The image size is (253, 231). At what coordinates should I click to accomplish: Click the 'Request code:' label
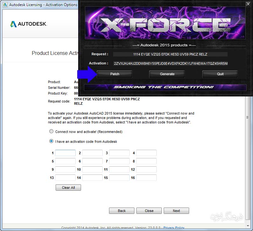tap(59, 101)
